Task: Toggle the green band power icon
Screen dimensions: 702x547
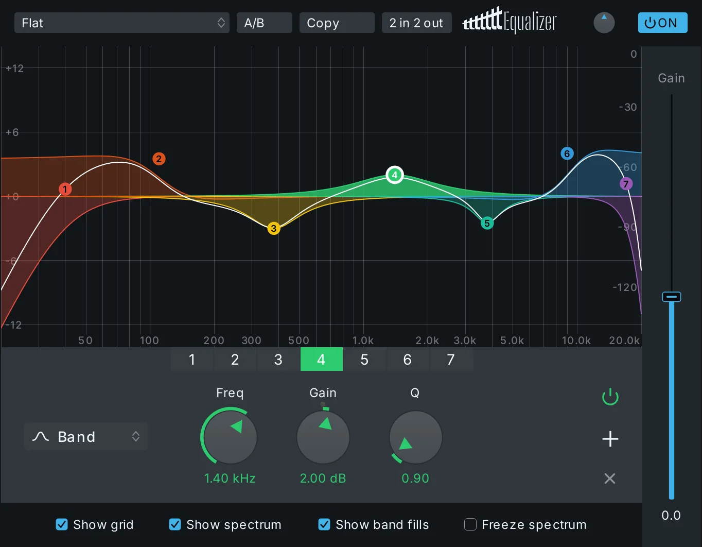Action: (x=610, y=397)
